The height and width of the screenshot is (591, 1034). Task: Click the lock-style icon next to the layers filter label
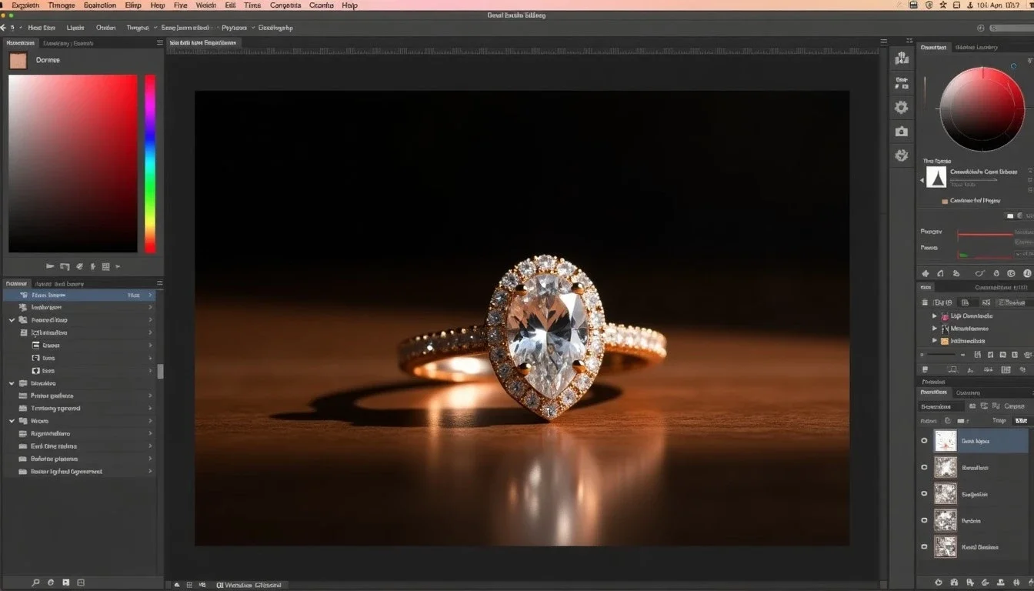click(x=948, y=421)
